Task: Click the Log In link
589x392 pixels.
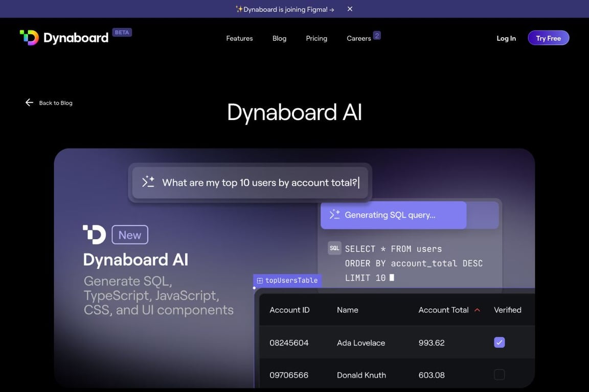Action: tap(506, 38)
